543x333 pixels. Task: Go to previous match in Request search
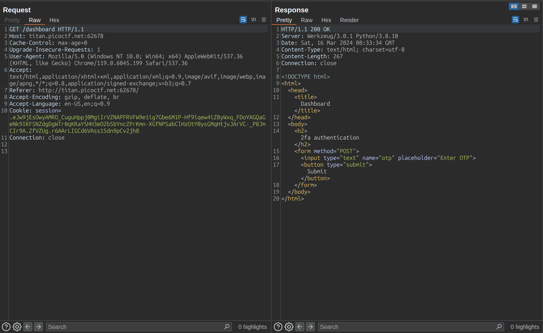tap(28, 327)
